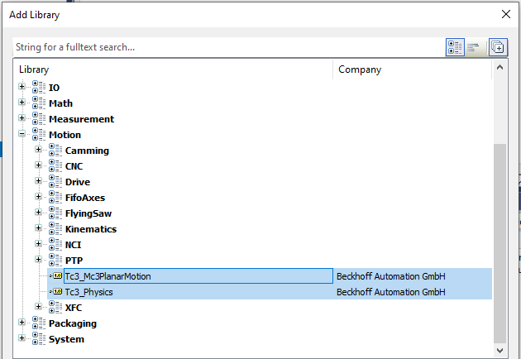Click the Math category icon
The height and width of the screenshot is (359, 521).
pos(39,103)
